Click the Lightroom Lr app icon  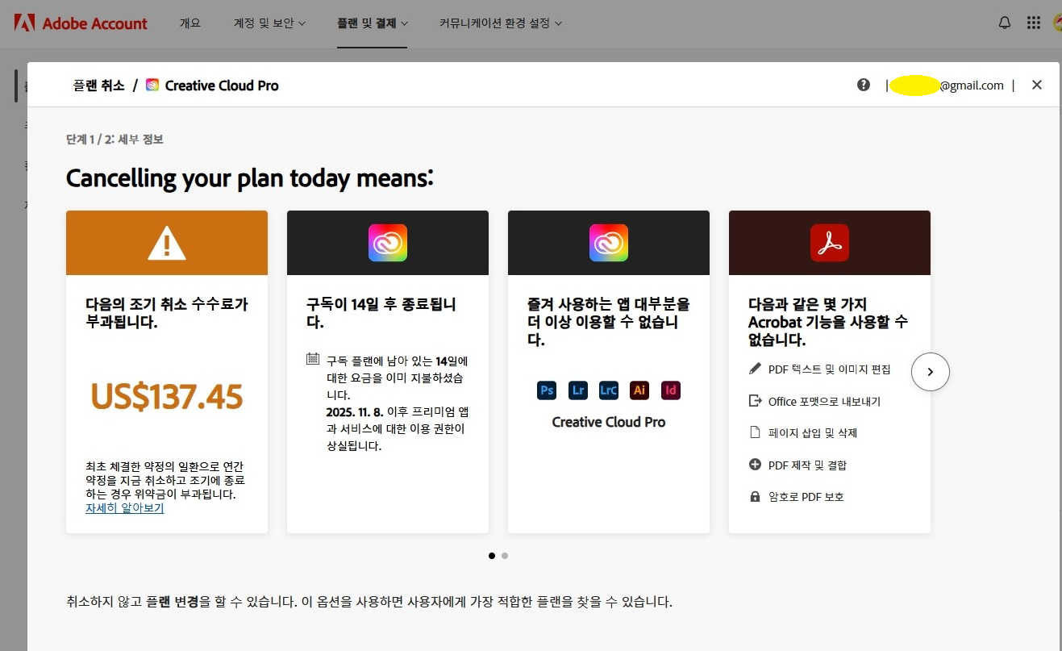(x=577, y=390)
